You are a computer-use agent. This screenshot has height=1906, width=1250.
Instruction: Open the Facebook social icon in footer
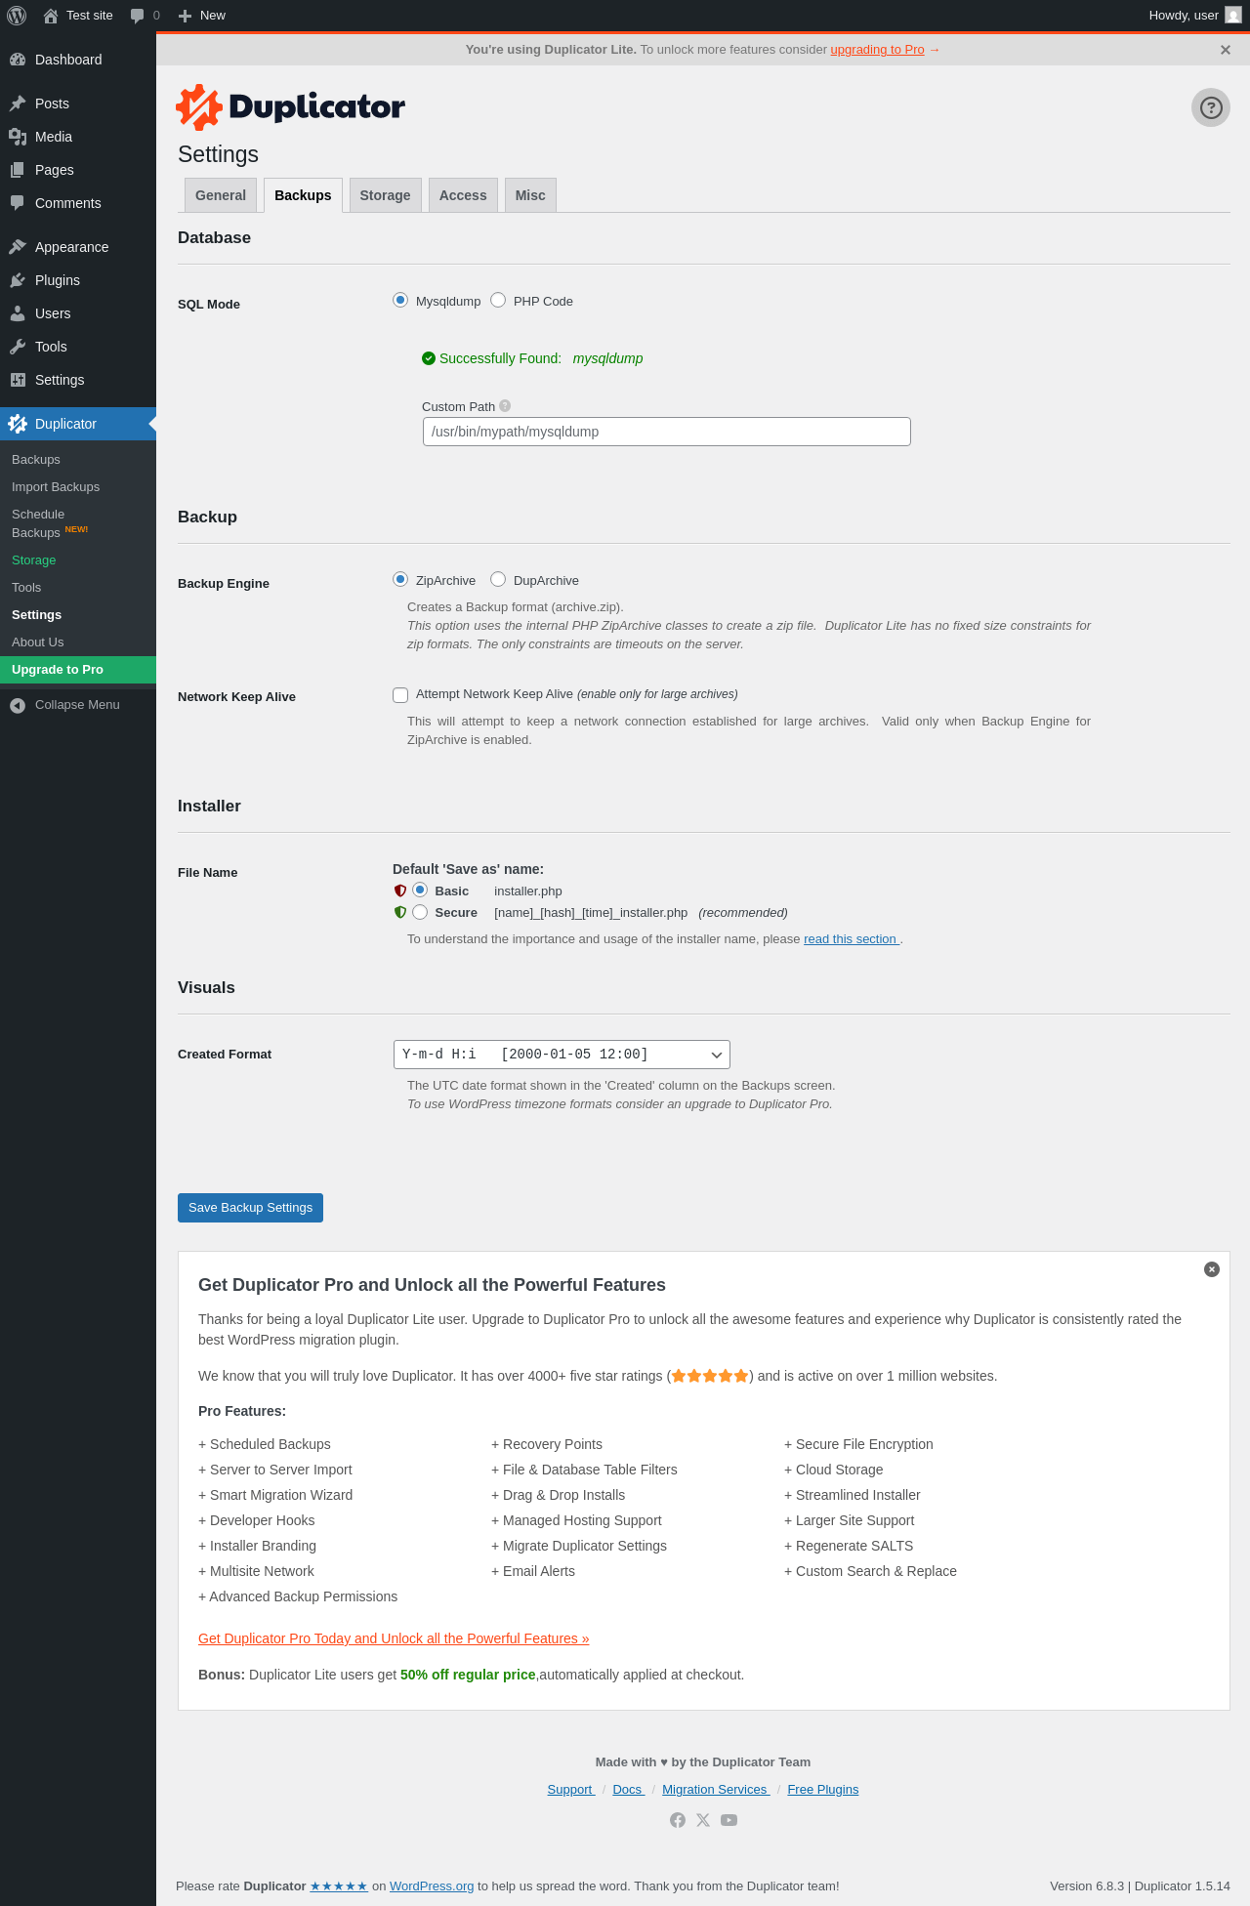coord(678,1820)
